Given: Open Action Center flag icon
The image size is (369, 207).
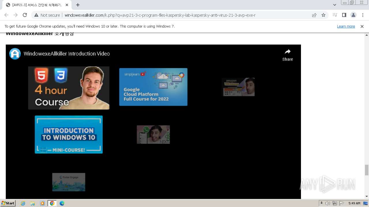Looking at the screenshot, I should [342, 203].
